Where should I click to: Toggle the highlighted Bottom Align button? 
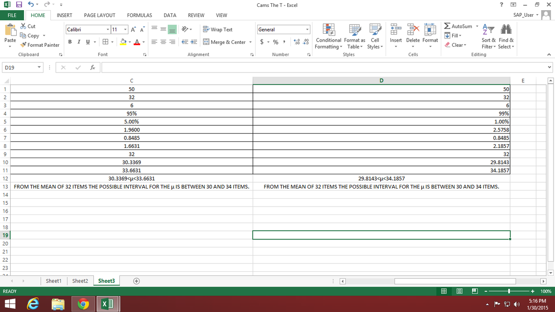(172, 30)
